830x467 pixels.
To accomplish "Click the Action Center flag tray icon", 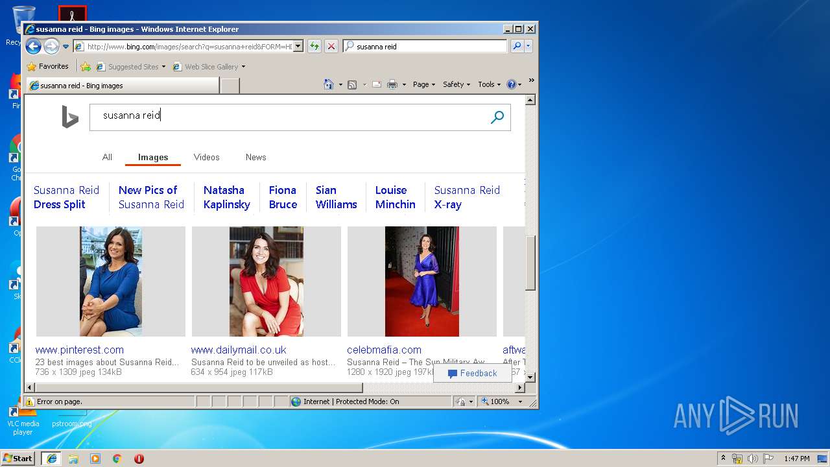I will pos(768,459).
